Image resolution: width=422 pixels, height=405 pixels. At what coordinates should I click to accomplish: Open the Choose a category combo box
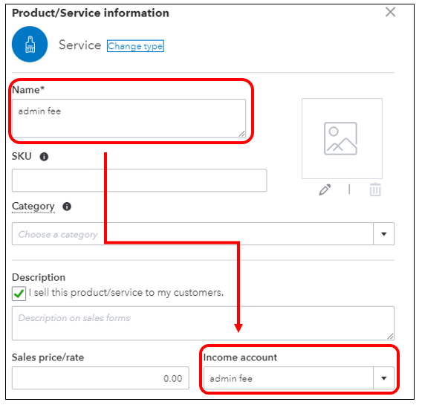(x=192, y=233)
